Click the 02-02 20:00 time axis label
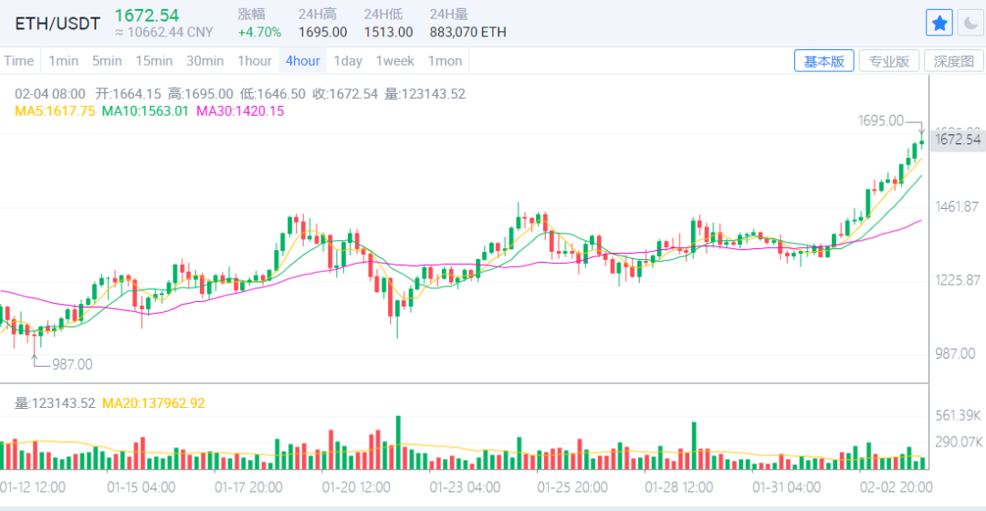Viewport: 986px width, 511px height. click(x=897, y=487)
